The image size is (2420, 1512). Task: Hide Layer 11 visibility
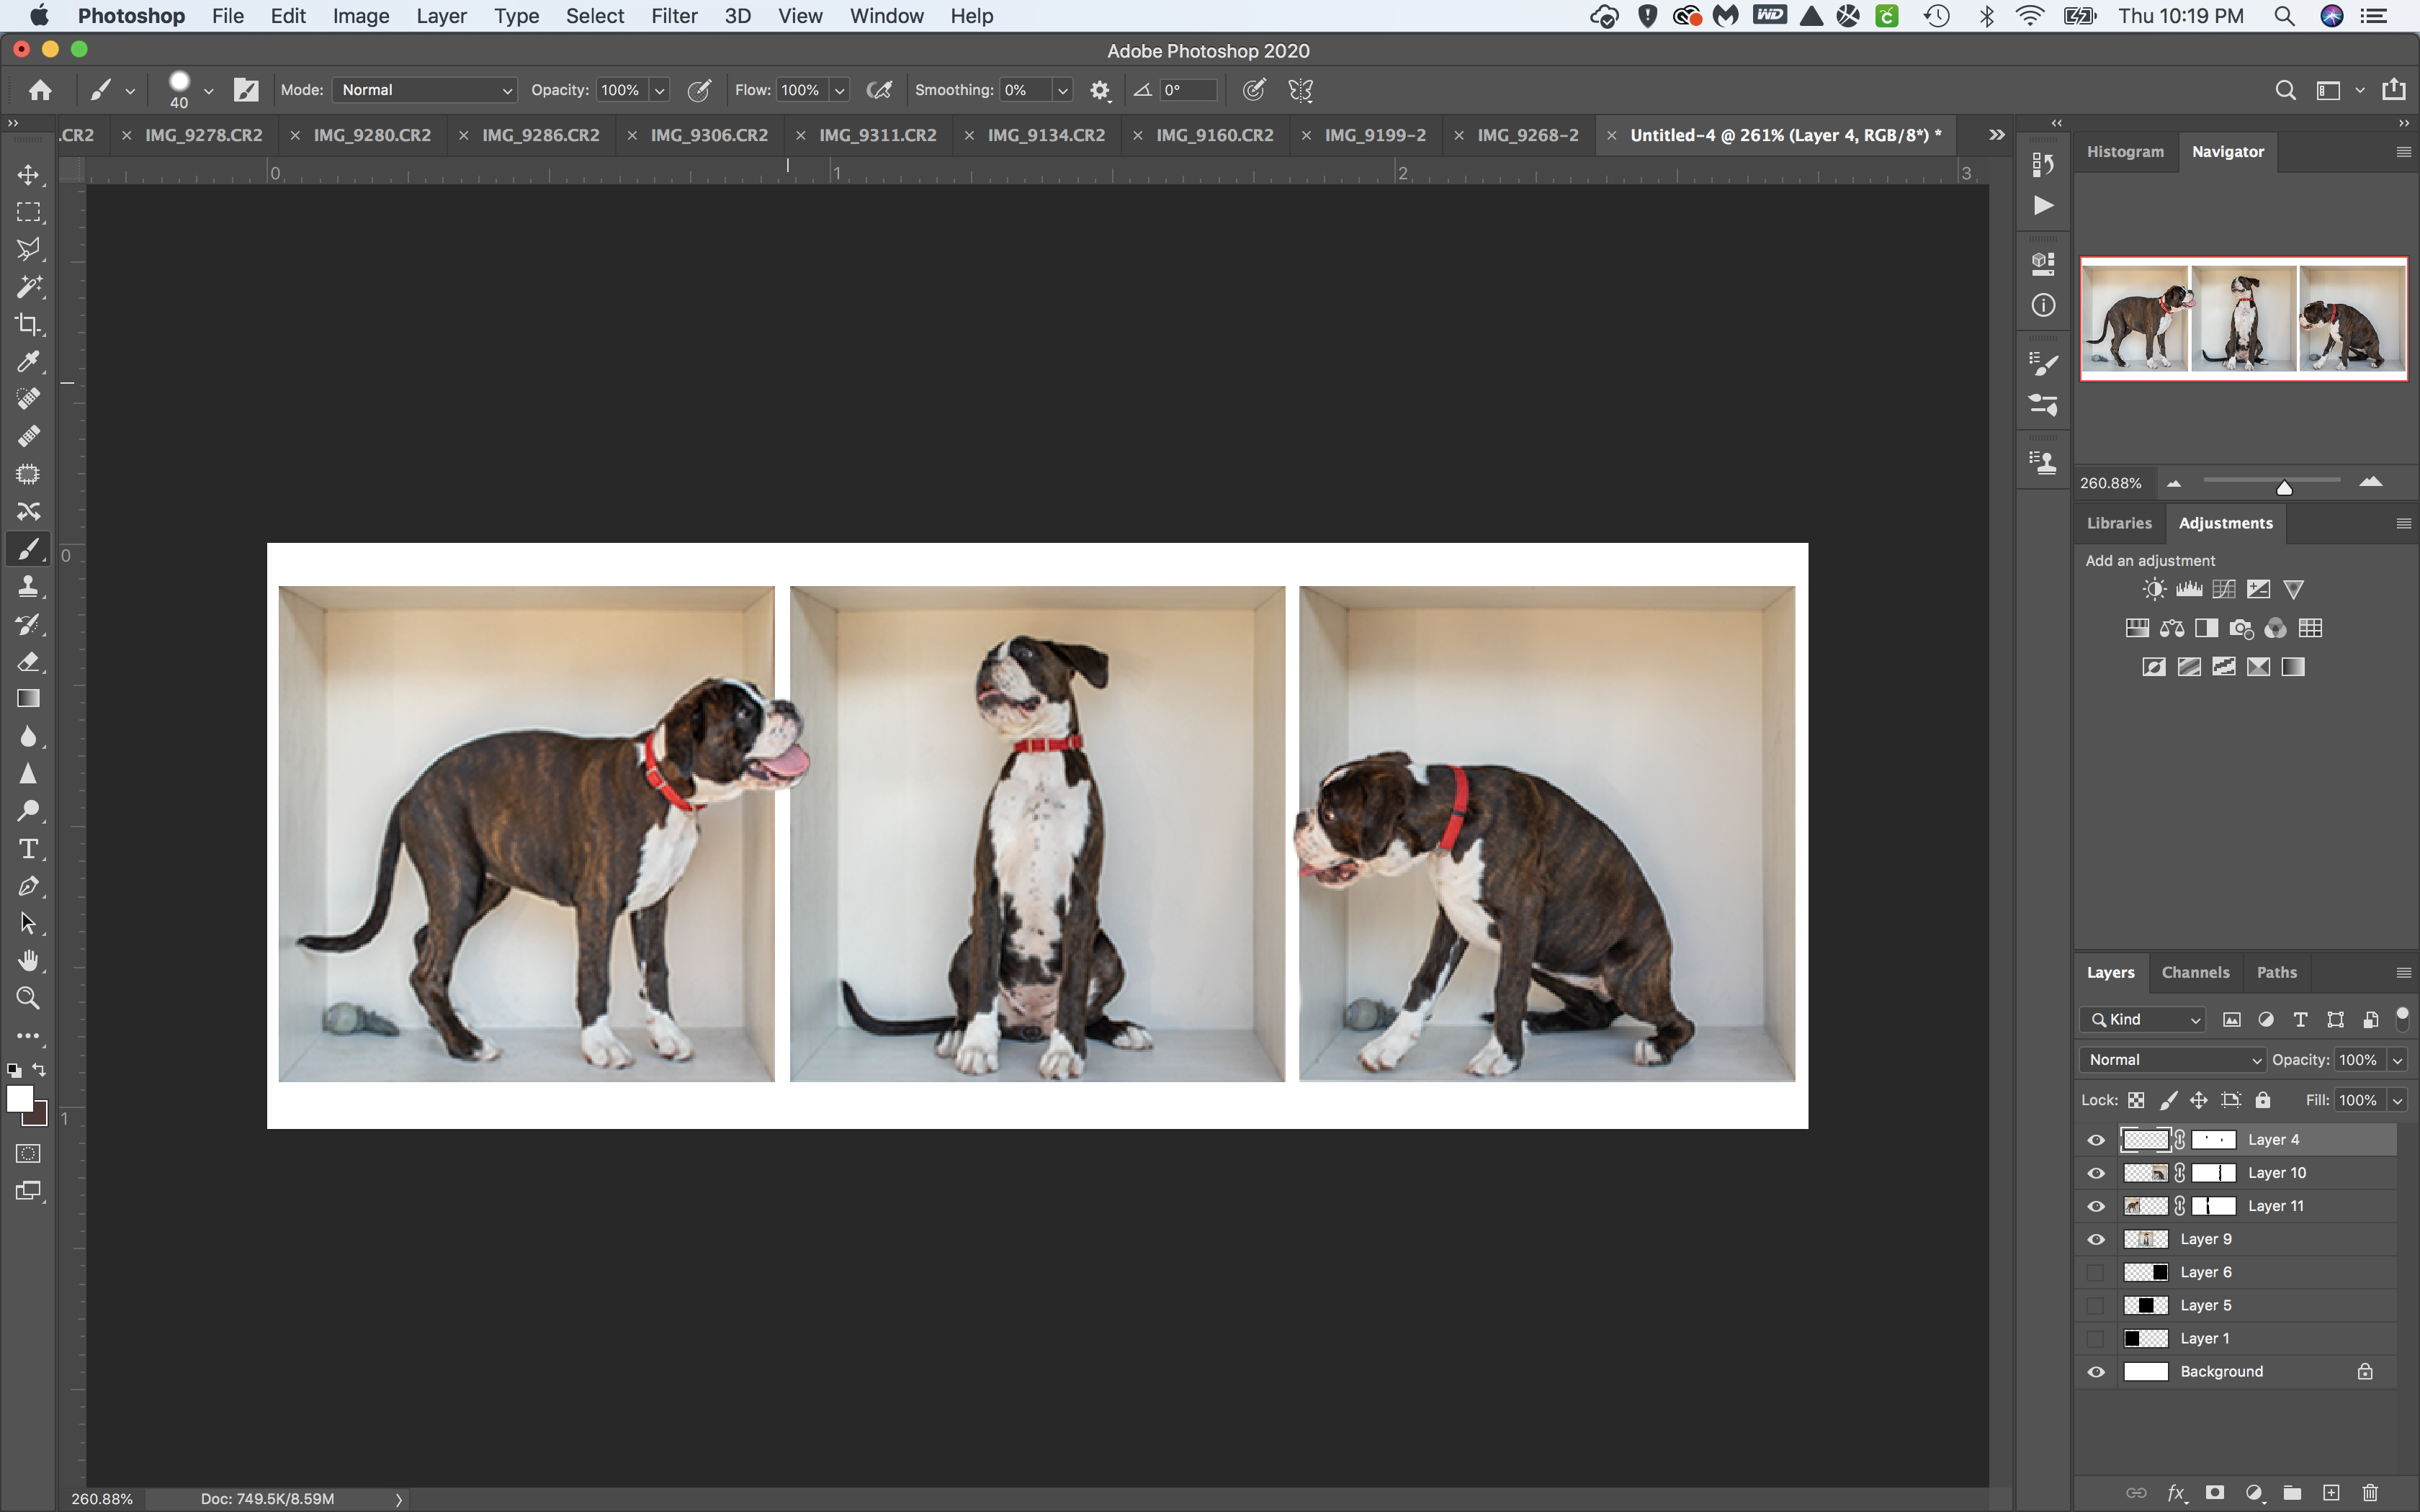[2096, 1206]
